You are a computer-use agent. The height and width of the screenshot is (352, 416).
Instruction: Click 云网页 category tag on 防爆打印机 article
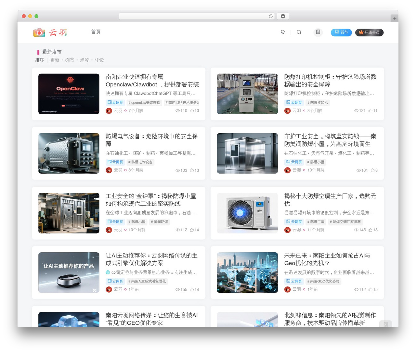click(294, 103)
